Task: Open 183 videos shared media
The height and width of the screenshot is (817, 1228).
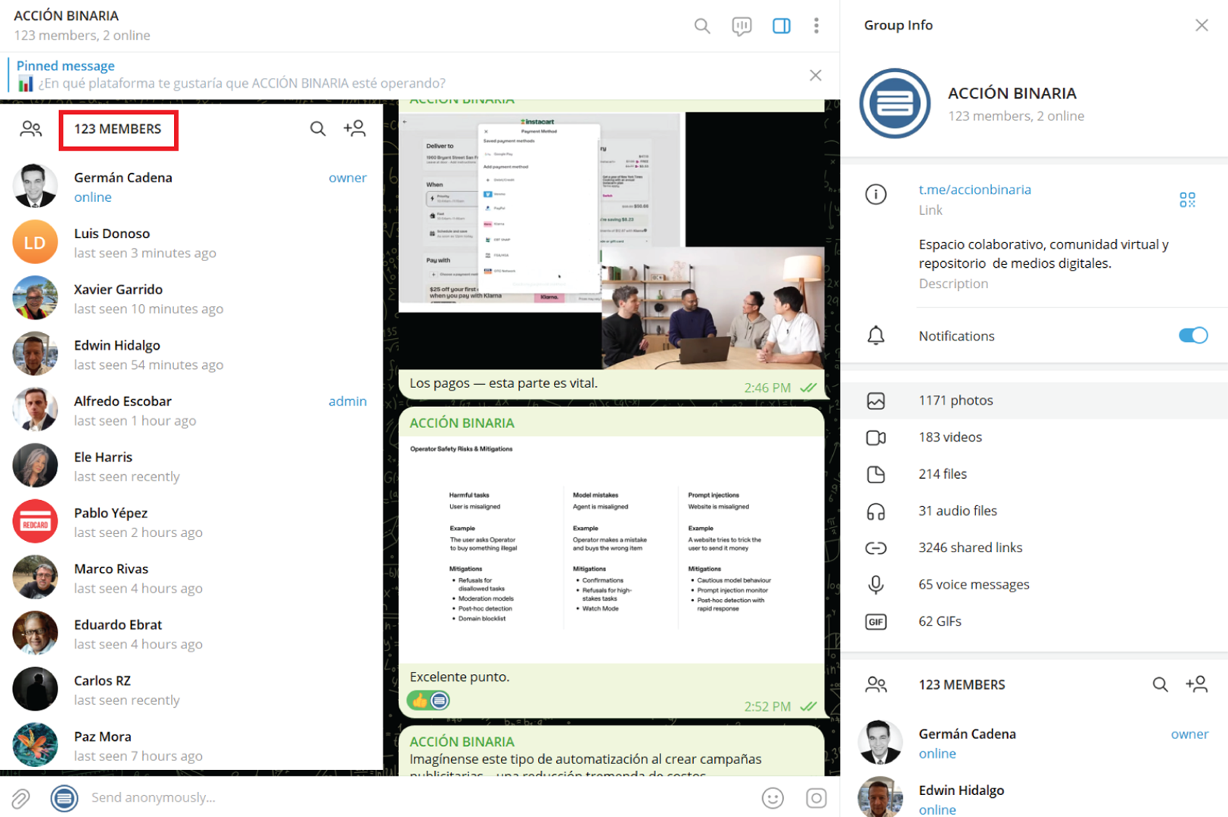Action: [1034, 437]
